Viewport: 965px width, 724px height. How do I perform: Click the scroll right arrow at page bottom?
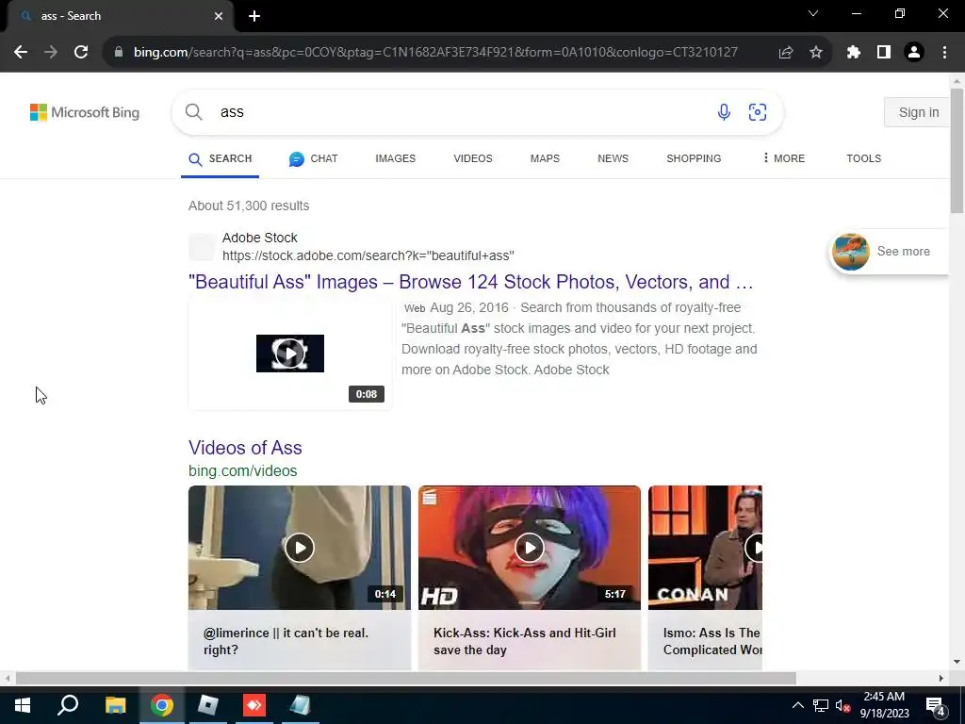(x=941, y=679)
